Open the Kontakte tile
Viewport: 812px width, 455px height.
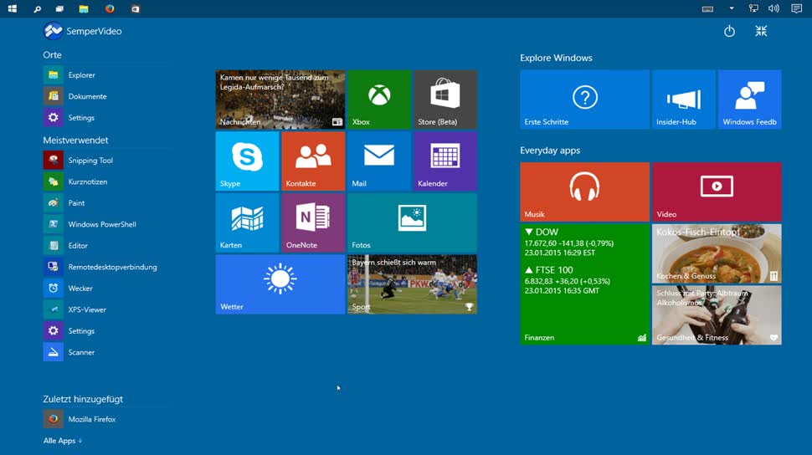[x=313, y=161]
